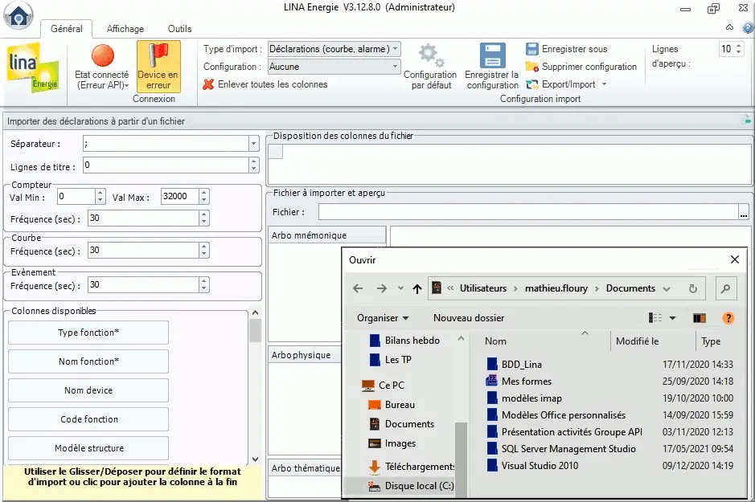Expand the Séparateur dropdown
Viewport: 755px width, 502px height.
pyautogui.click(x=254, y=143)
